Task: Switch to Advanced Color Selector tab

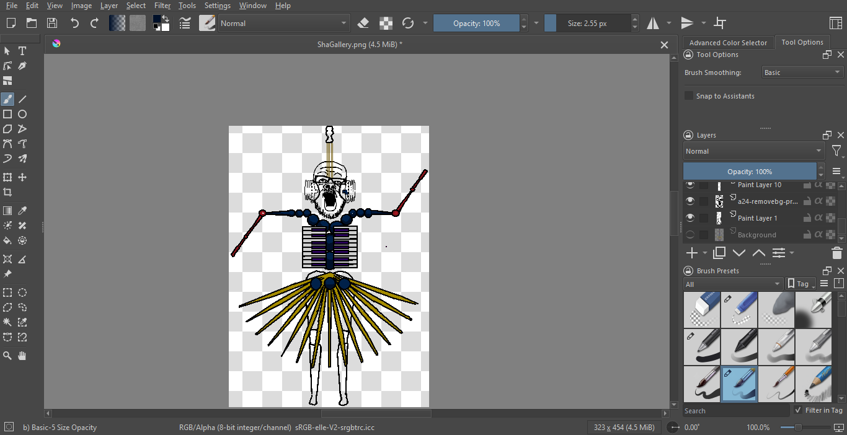Action: [x=728, y=43]
